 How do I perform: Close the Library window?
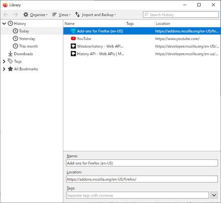point(213,5)
